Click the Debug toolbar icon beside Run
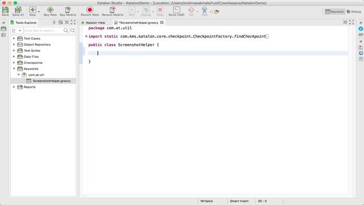The height and width of the screenshot is (205, 364). (146, 10)
